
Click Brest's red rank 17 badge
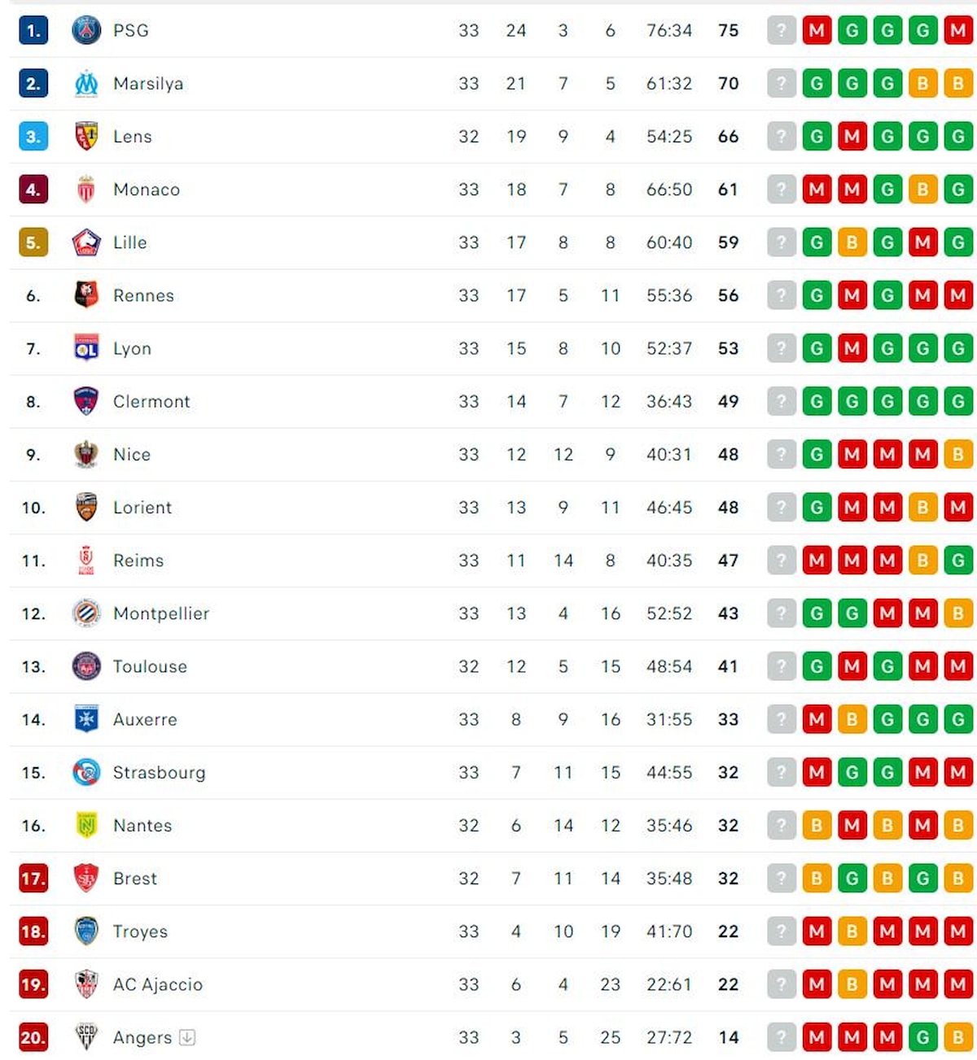33,879
